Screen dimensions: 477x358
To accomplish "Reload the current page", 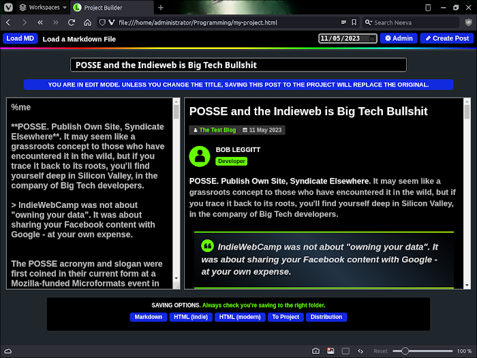I will point(72,23).
